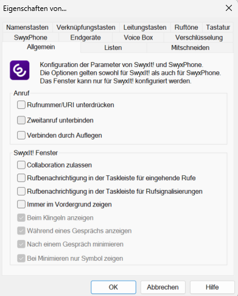Viewport: 238px width, 296px height.
Task: Open the Mitschneiden tab
Action: 191,48
